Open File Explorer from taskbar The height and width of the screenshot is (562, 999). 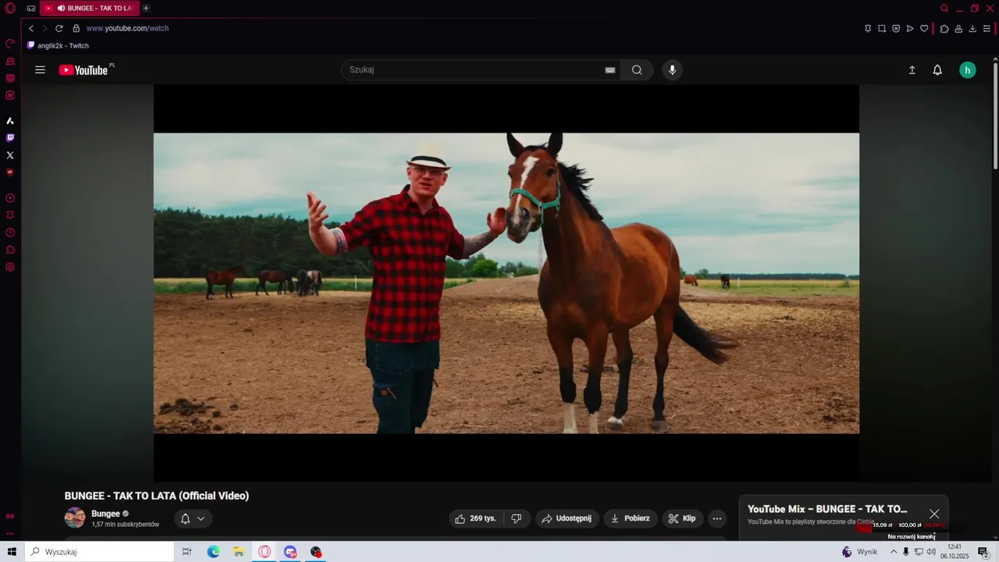tap(239, 552)
